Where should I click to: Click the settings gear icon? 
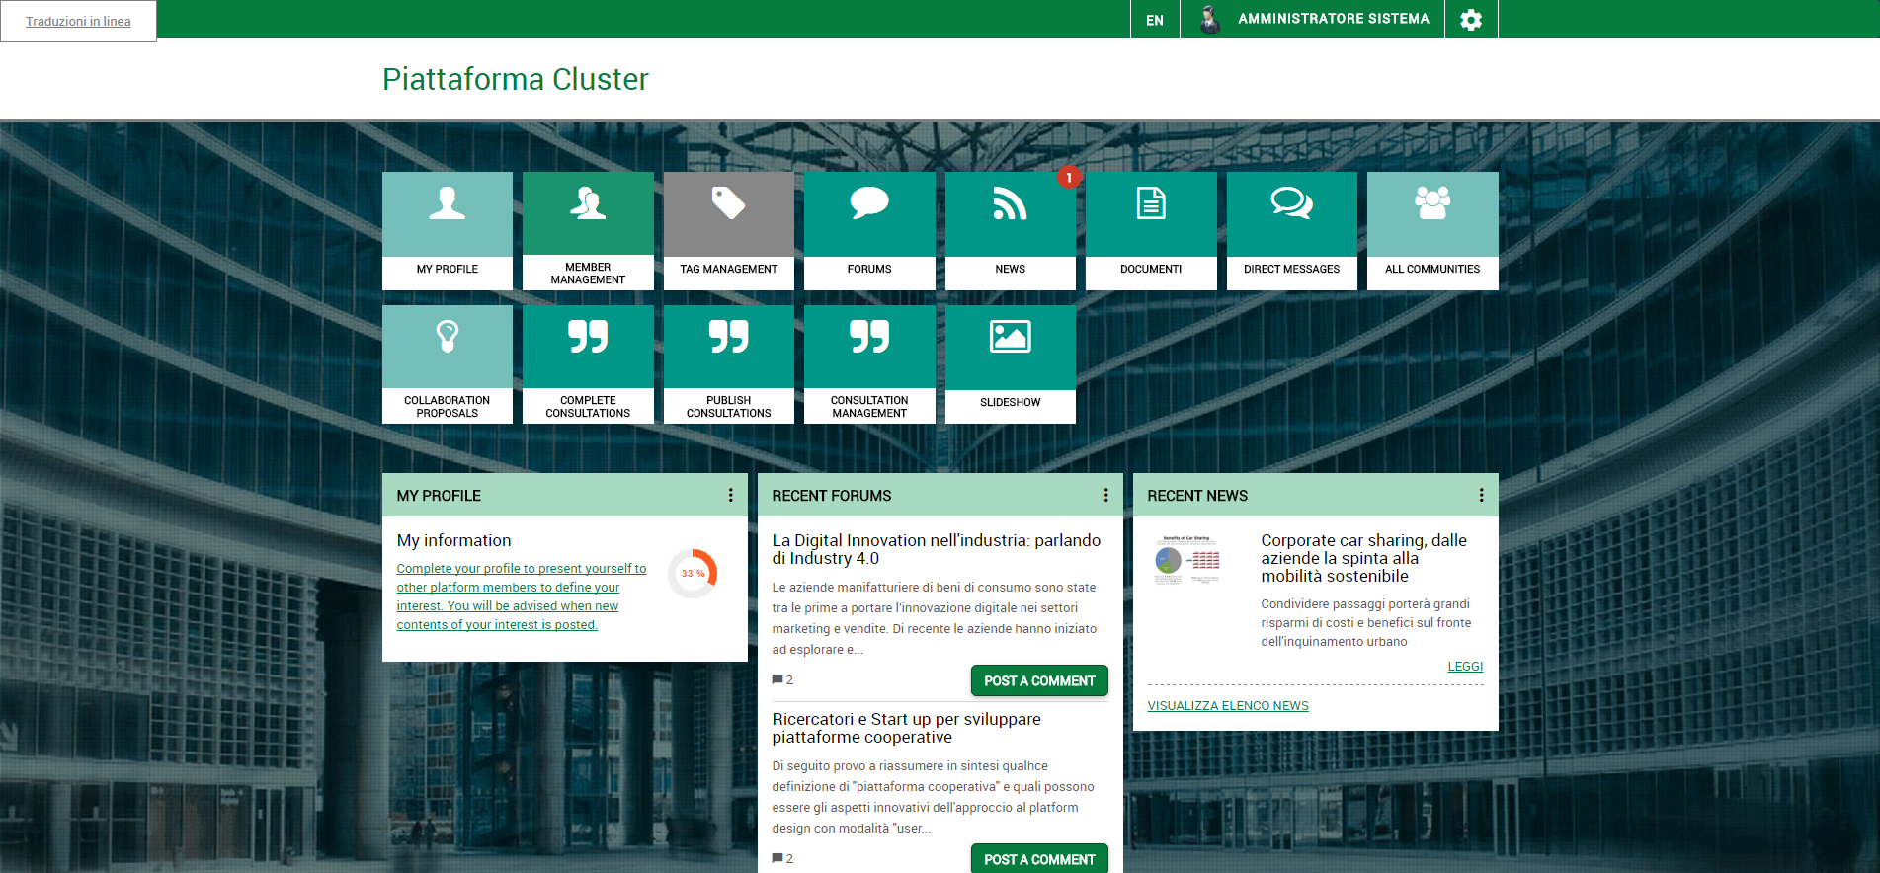1471,19
